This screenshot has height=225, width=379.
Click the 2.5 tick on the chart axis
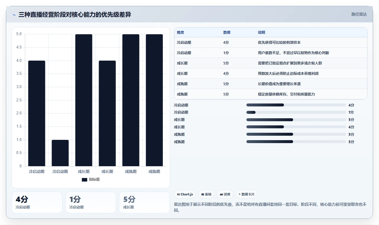coord(19,100)
